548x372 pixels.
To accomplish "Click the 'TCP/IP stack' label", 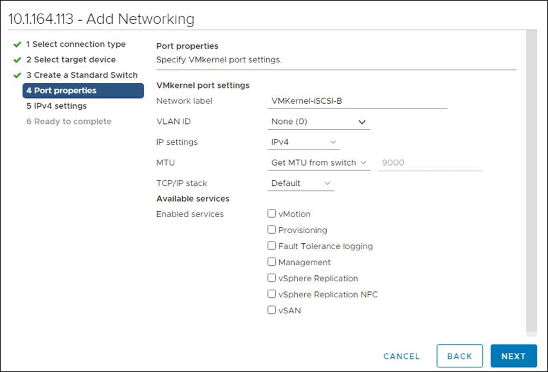I will coord(181,183).
